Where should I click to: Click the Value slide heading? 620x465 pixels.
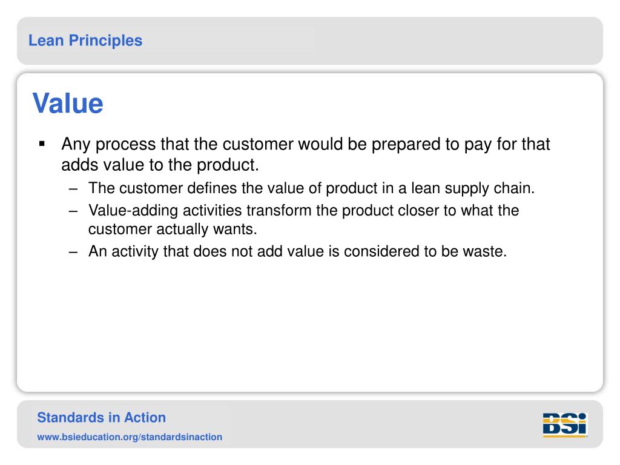(68, 103)
